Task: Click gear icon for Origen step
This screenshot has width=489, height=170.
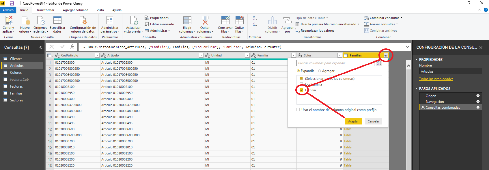Action: click(x=478, y=96)
